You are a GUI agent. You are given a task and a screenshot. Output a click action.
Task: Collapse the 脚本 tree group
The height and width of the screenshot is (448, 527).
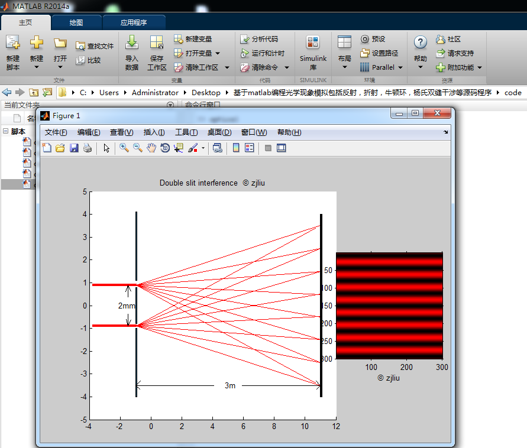6,131
